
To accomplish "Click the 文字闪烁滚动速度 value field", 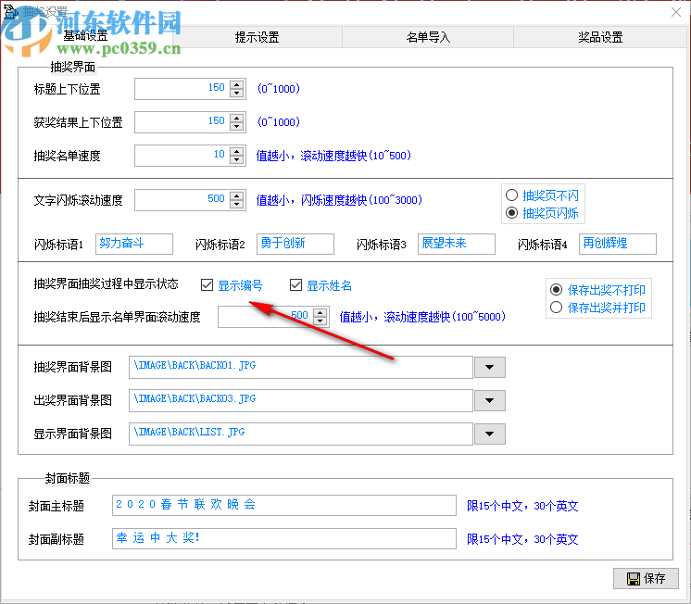I will point(182,200).
